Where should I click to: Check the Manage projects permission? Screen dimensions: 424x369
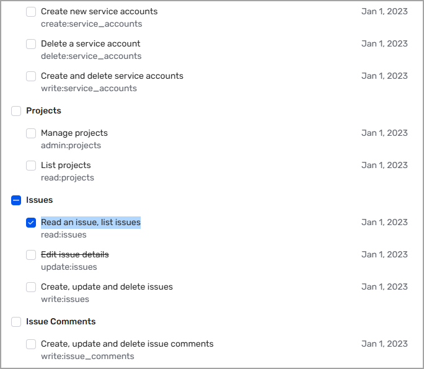click(31, 133)
